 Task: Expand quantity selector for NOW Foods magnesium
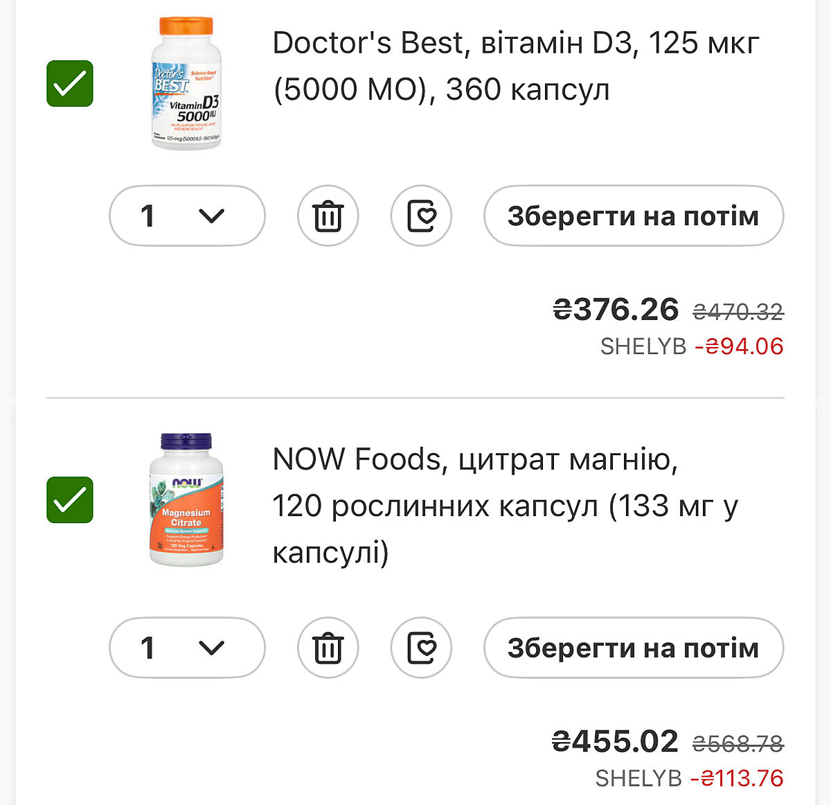coord(187,648)
